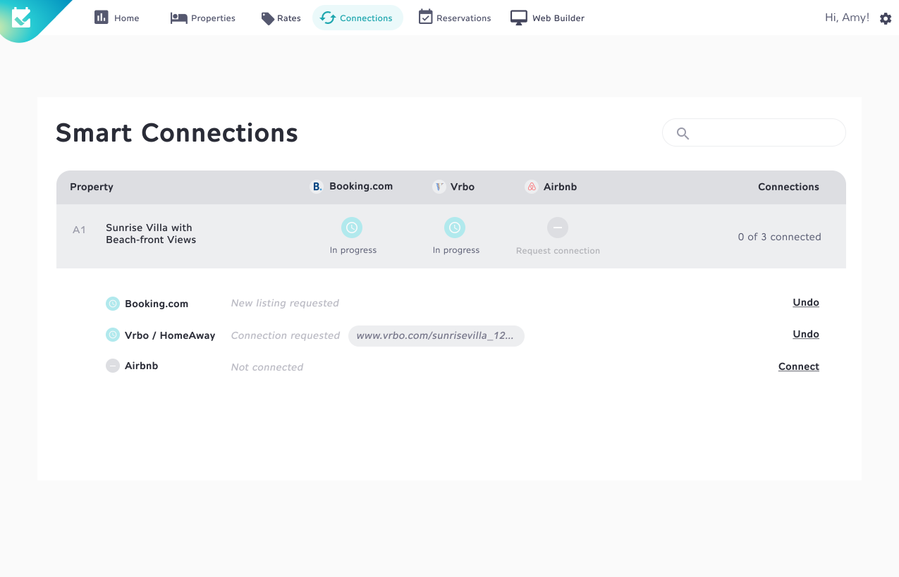Click the clock icon beside Booking.com detail row
Image resolution: width=899 pixels, height=577 pixels.
(113, 304)
